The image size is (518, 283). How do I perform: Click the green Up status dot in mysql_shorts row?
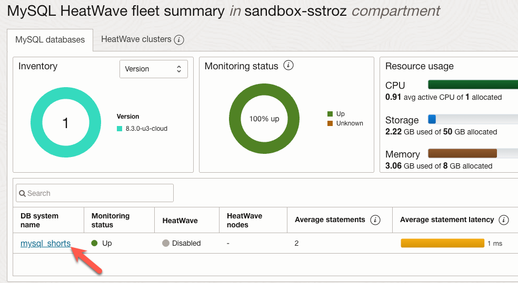click(94, 243)
